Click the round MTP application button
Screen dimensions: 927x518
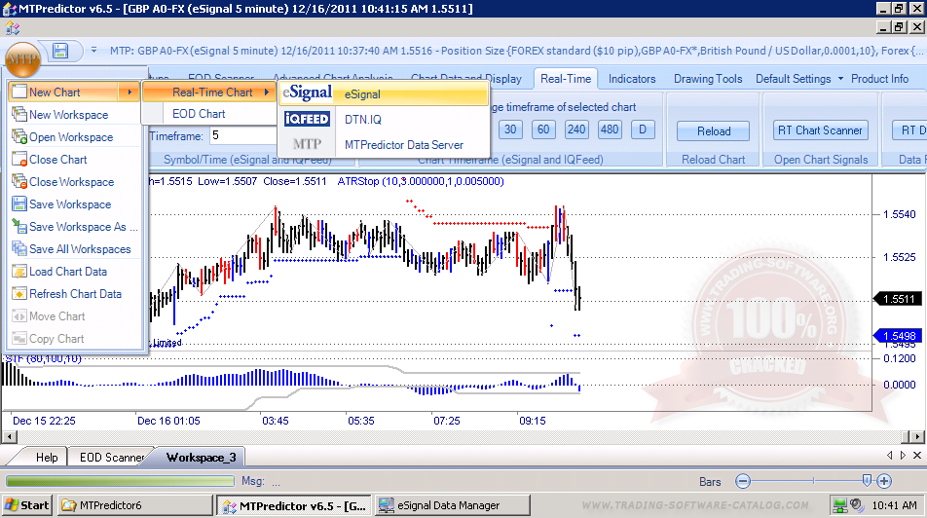point(23,55)
